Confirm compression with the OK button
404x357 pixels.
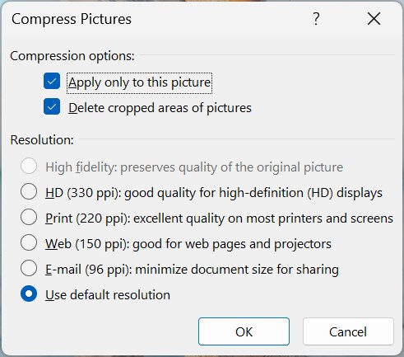[x=244, y=331]
